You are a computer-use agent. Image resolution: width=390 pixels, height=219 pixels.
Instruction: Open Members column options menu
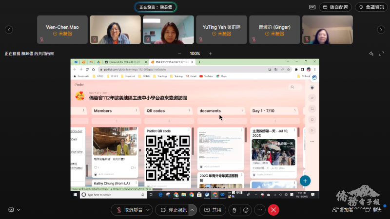136,110
